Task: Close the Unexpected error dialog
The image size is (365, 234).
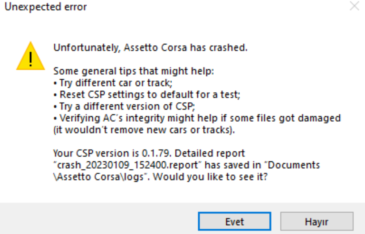Action: point(354,6)
